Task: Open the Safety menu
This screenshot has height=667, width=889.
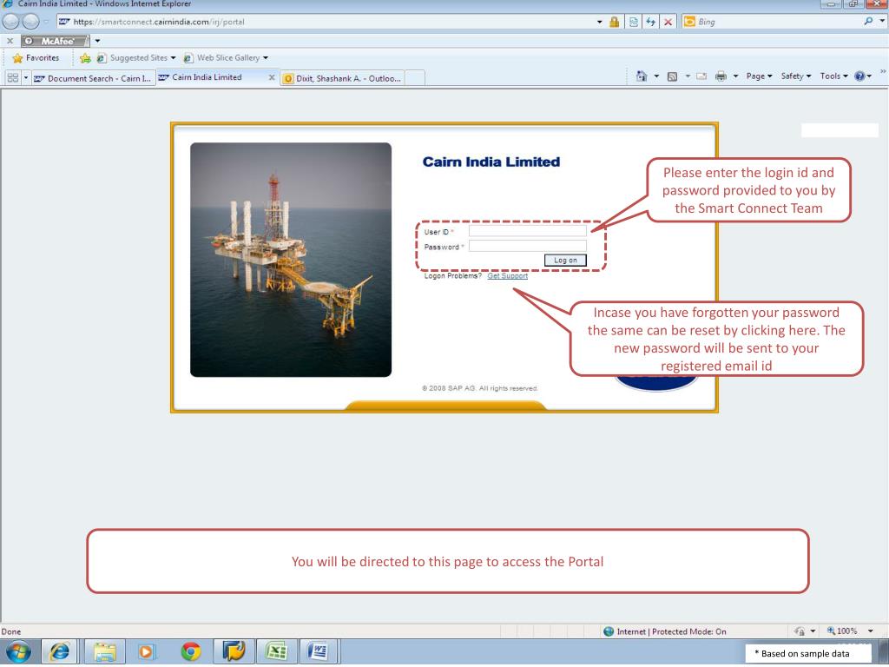Action: 796,76
